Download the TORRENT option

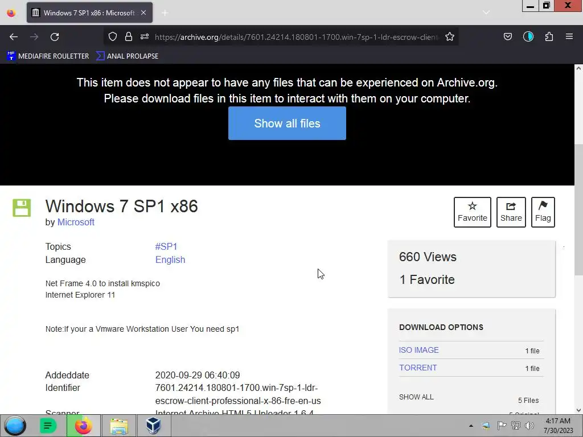[x=418, y=368]
